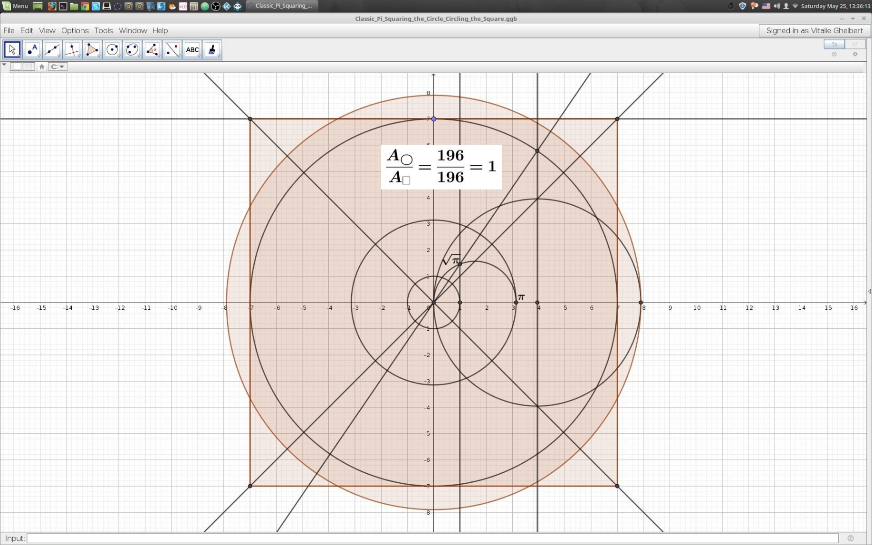
Task: Click the show desktop panel icon
Action: 38,6
